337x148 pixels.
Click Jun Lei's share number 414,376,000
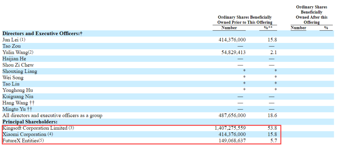point(232,40)
